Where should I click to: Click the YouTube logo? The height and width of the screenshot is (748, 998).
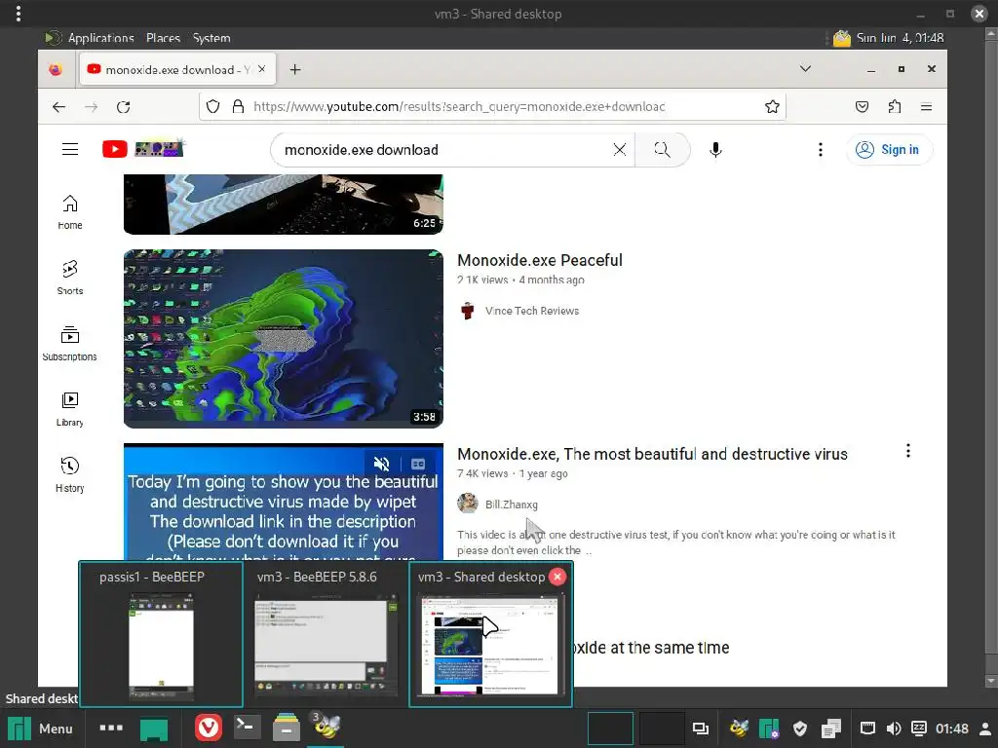142,149
